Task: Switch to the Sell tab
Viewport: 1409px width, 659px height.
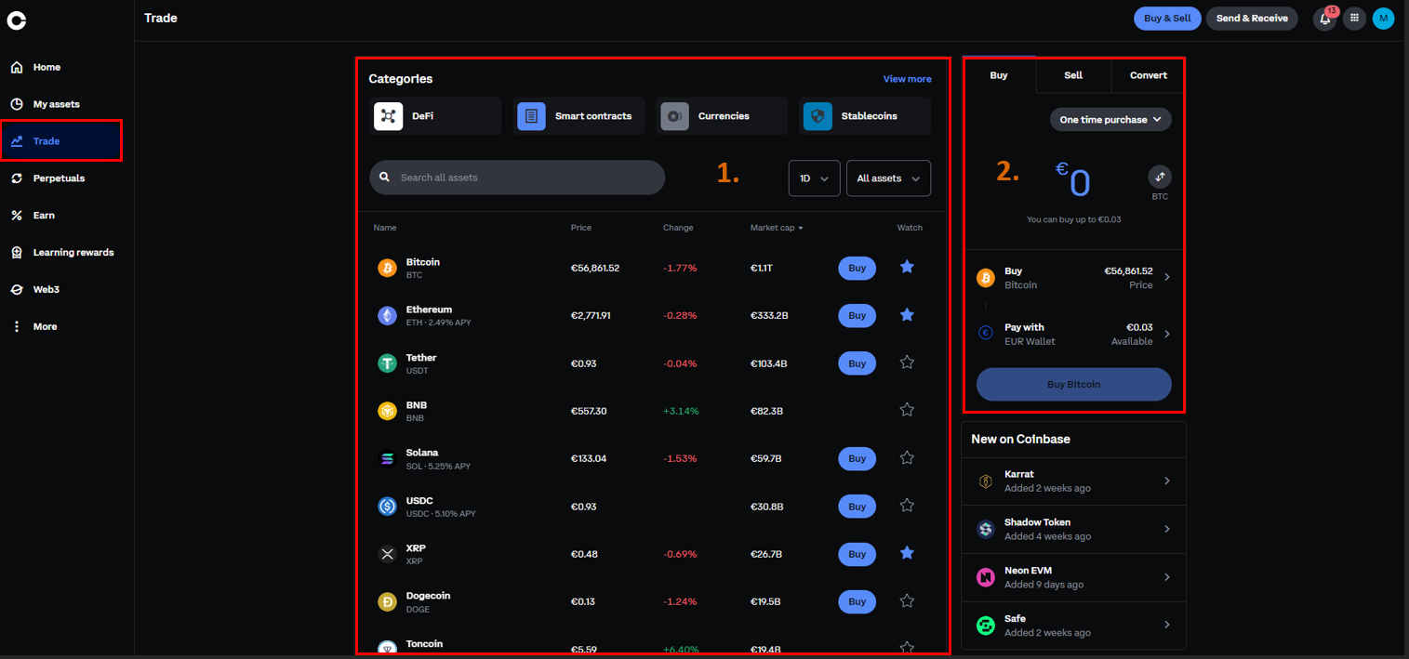Action: 1073,75
